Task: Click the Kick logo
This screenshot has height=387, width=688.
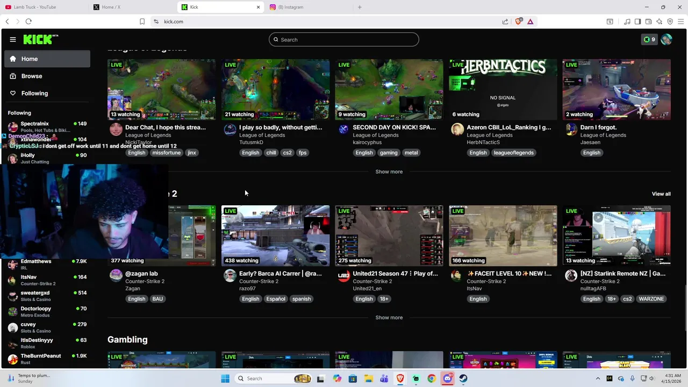Action: (x=41, y=39)
